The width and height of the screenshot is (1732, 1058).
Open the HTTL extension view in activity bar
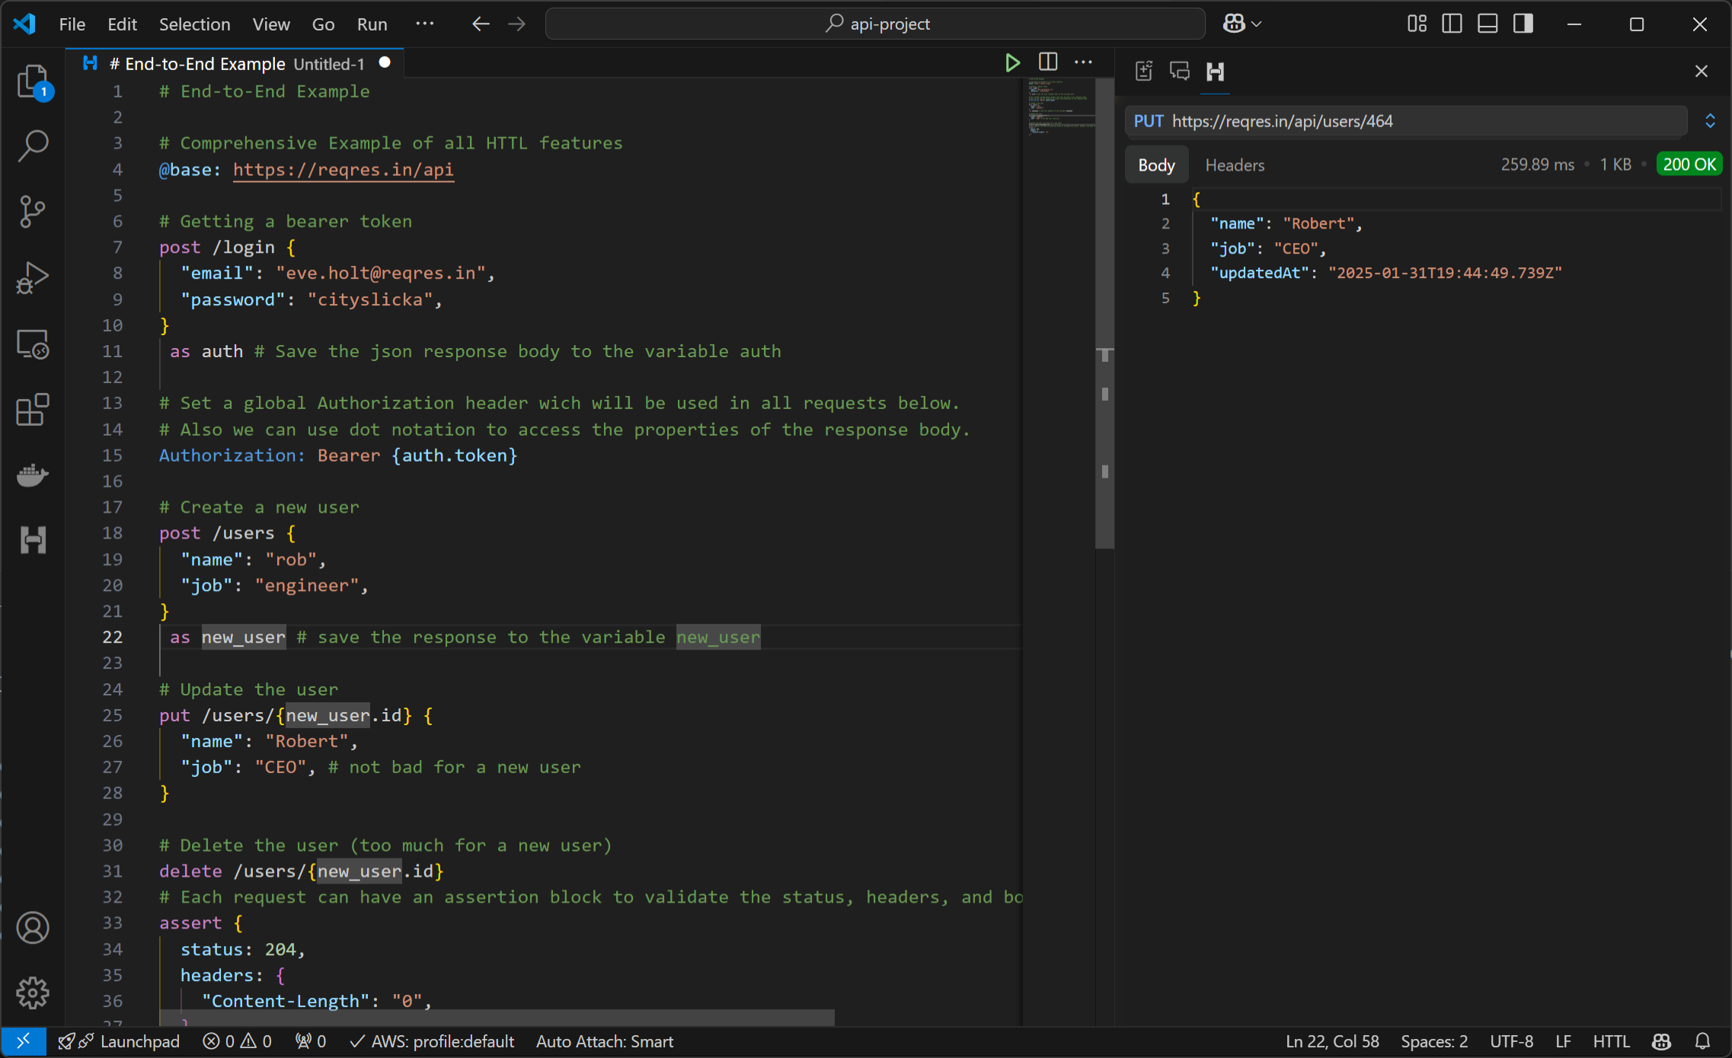tap(33, 540)
